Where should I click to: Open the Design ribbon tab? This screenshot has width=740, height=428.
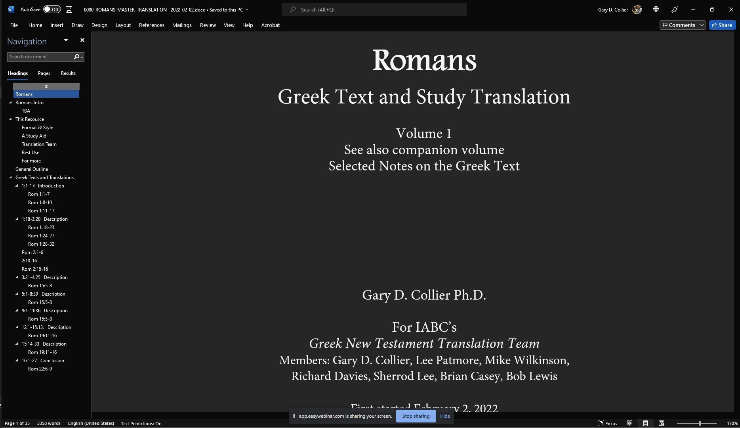coord(99,25)
